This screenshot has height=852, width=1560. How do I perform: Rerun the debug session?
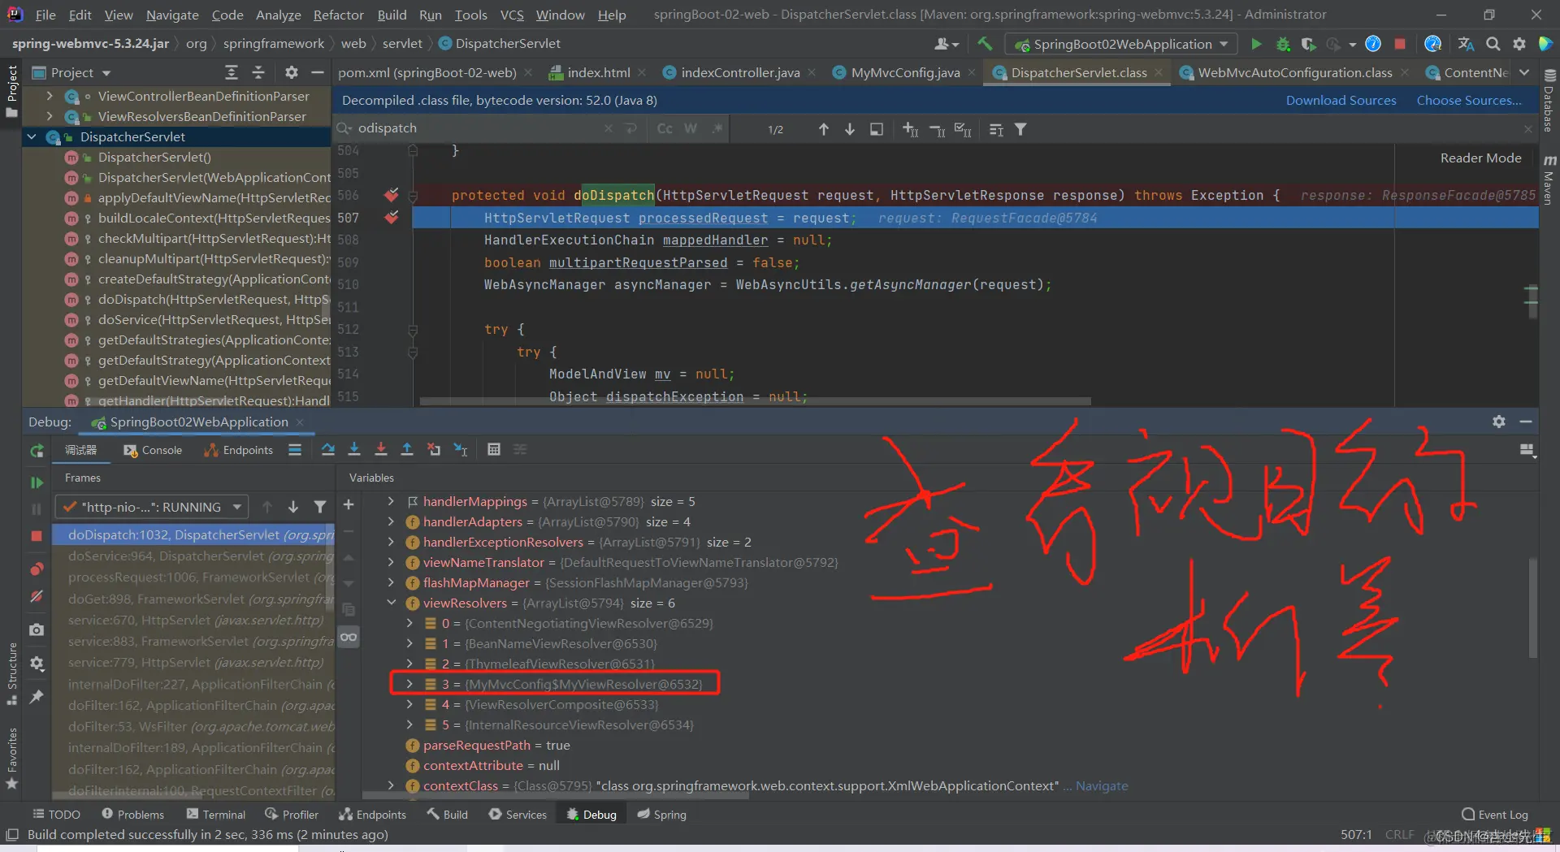coord(37,451)
